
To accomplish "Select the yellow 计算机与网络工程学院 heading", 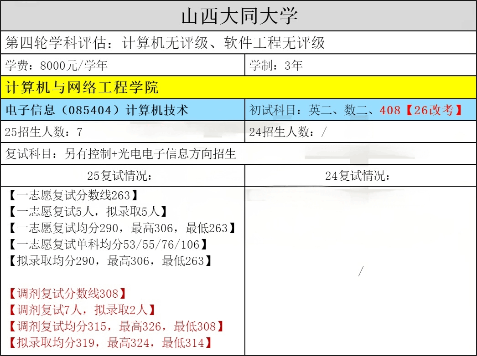I will point(82,87).
